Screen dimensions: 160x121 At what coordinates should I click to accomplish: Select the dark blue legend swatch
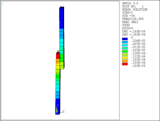pyautogui.click(x=125, y=39)
